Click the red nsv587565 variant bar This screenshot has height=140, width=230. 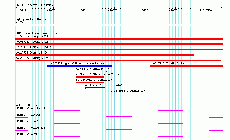[x=119, y=44]
